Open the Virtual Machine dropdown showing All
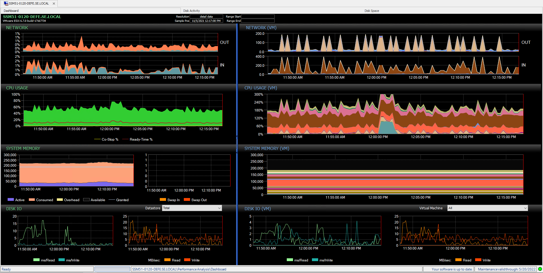 tap(525, 208)
